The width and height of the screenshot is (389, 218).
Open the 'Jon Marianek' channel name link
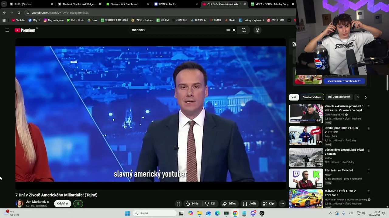click(x=36, y=202)
